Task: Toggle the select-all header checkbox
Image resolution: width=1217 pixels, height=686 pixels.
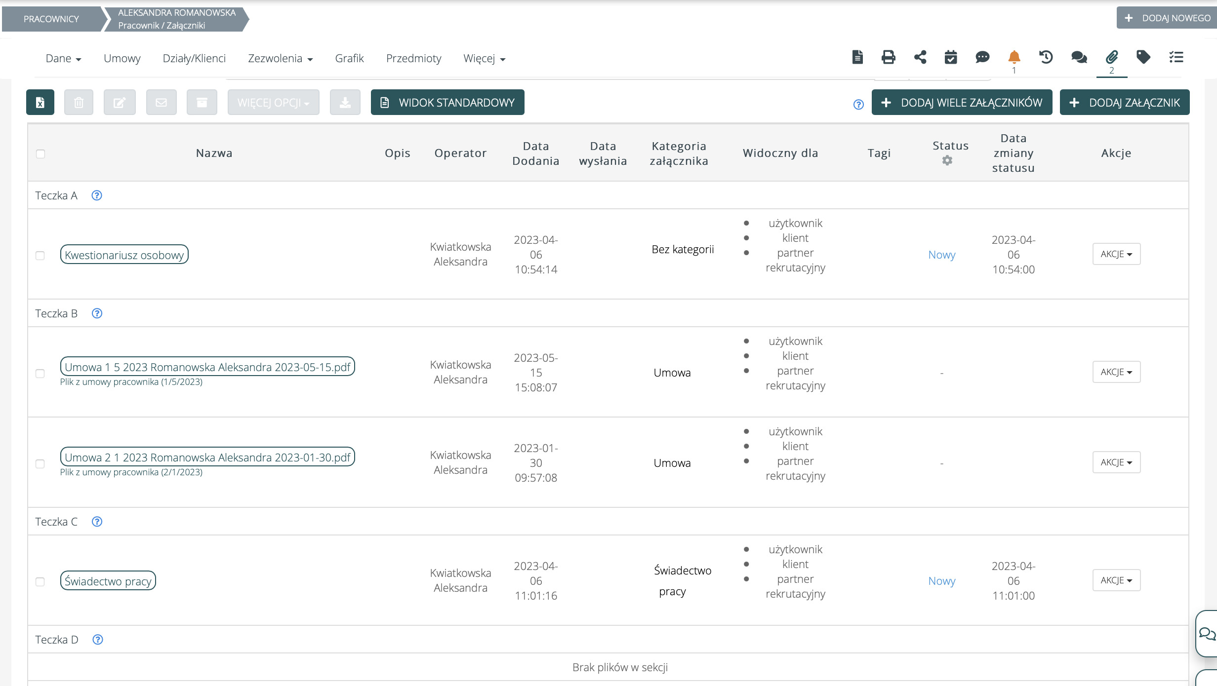Action: pos(41,154)
